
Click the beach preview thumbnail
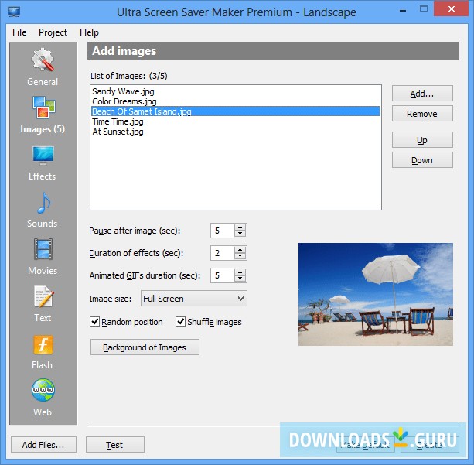376,294
